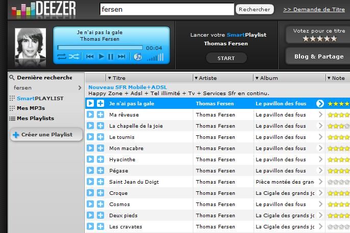The width and height of the screenshot is (350, 233).
Task: Start the Thomas Fersen SmartPlaylist
Action: (x=226, y=58)
